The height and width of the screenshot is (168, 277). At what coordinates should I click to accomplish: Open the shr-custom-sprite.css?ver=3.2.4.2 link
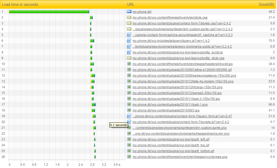click(183, 29)
